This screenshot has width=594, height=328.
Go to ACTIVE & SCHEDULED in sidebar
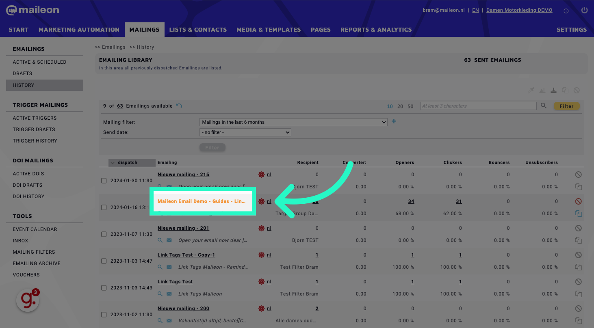39,62
